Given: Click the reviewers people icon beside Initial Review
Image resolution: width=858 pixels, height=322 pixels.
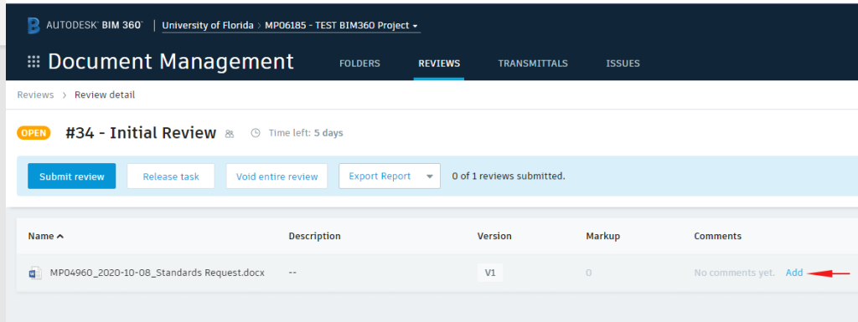Looking at the screenshot, I should coord(230,134).
